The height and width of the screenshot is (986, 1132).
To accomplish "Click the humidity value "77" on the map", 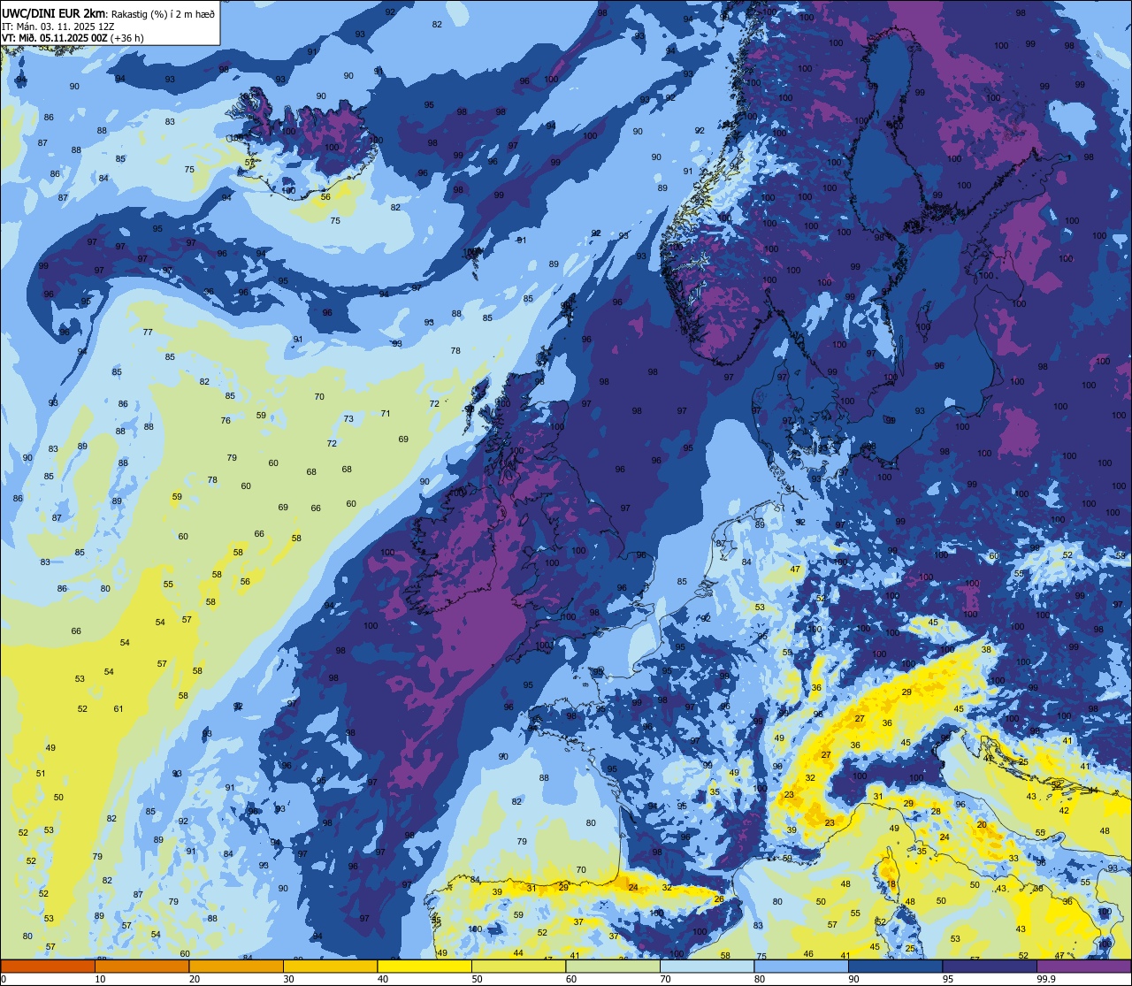I will click(148, 332).
